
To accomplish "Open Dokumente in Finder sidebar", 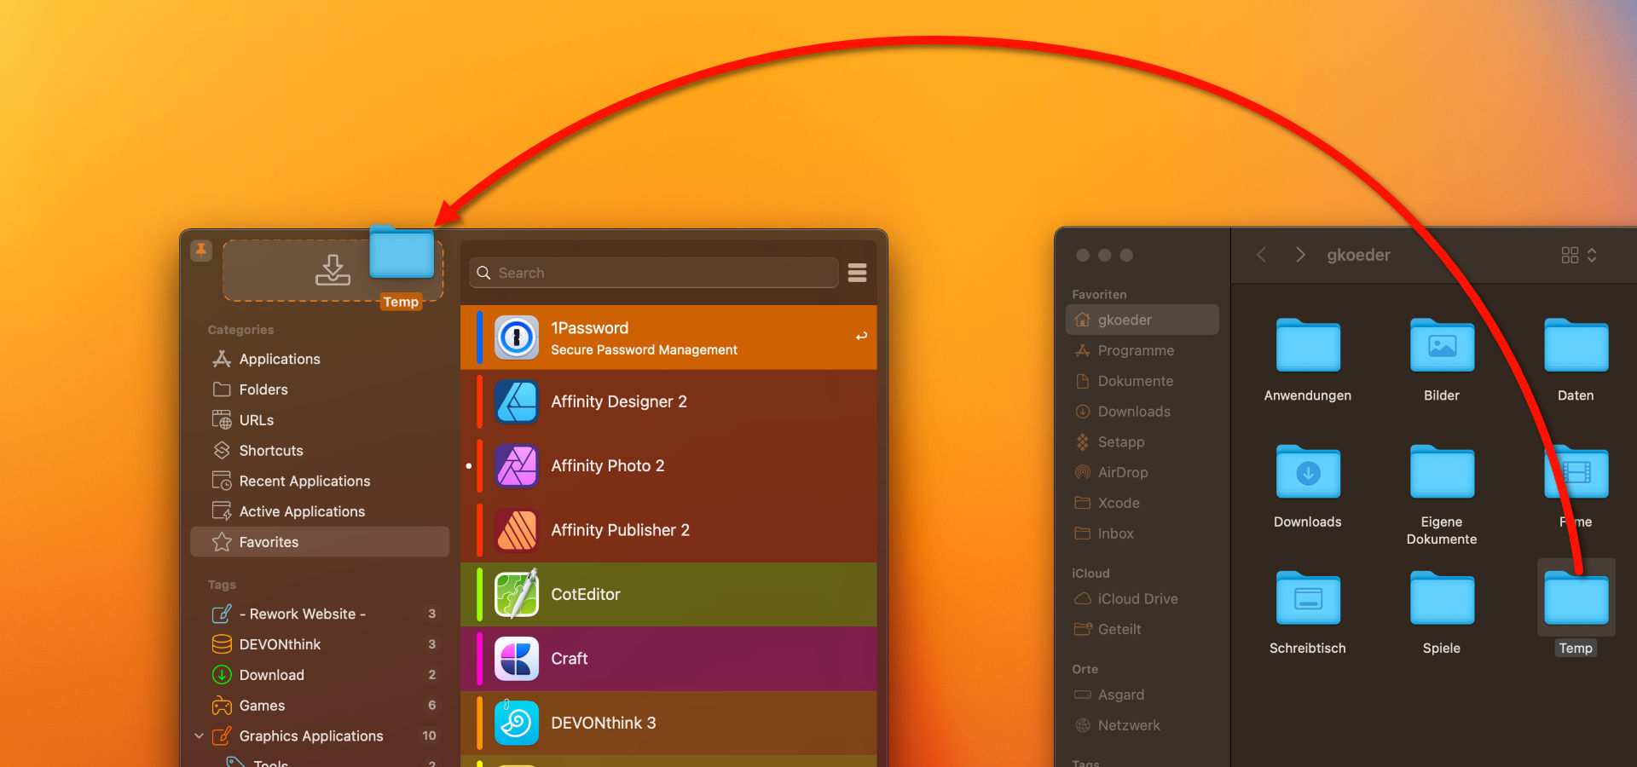I will [1142, 381].
